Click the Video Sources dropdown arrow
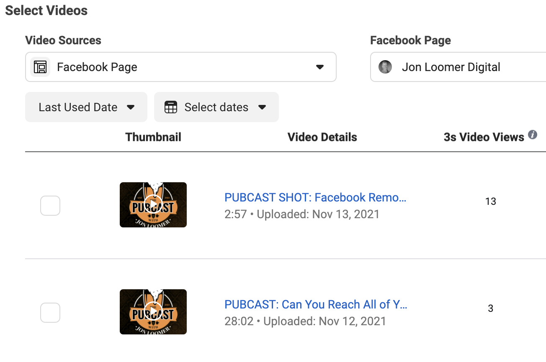Screen dimensions: 546x362 (320, 67)
